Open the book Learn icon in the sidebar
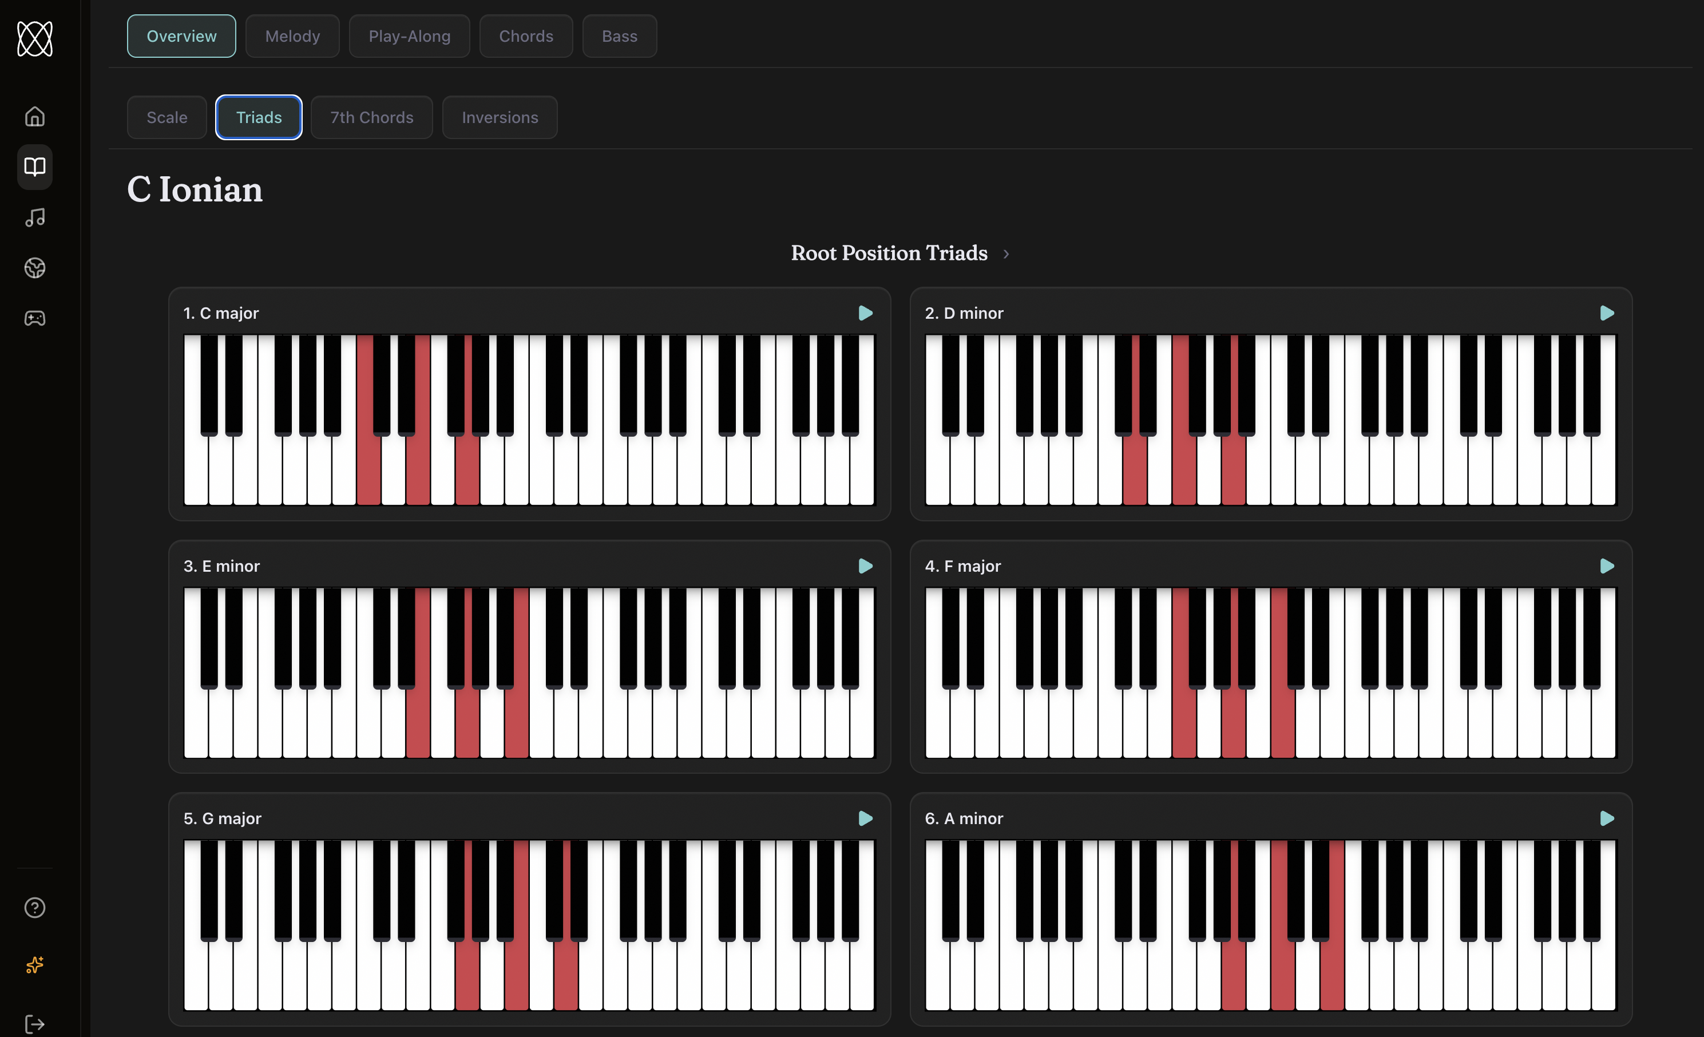Screen dimensions: 1704x1037 (x=34, y=167)
